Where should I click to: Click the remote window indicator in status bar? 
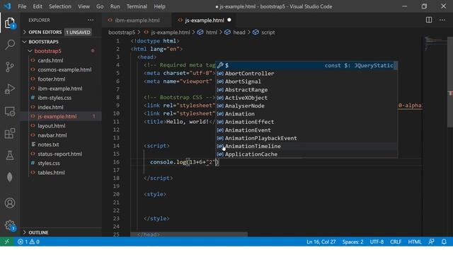[x=7, y=242]
